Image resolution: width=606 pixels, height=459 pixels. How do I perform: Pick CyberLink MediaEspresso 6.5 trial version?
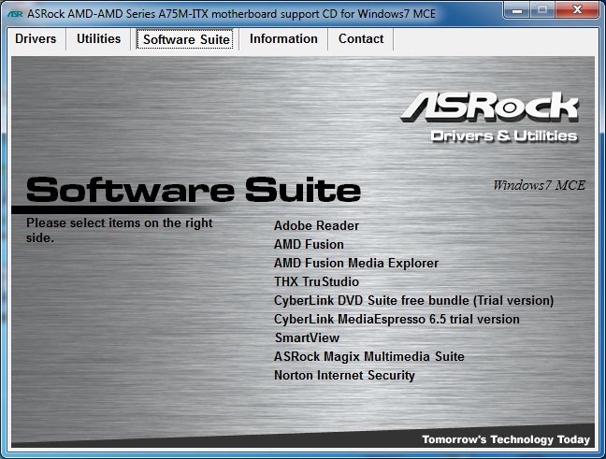tap(397, 319)
